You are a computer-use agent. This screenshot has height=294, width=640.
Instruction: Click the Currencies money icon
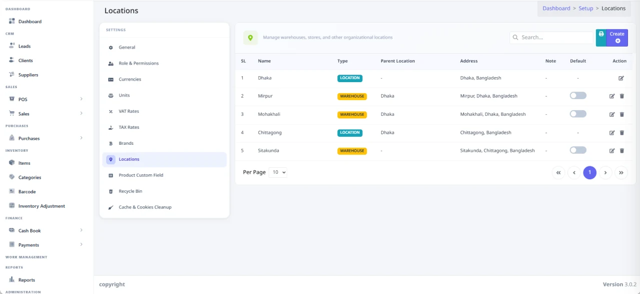coord(111,80)
